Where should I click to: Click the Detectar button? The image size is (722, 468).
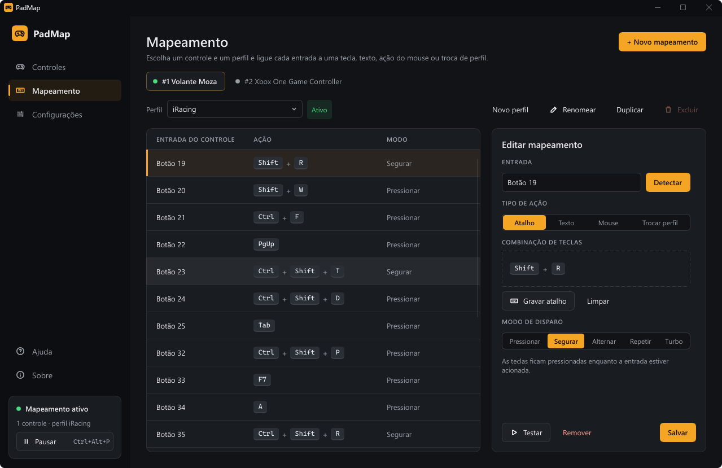pyautogui.click(x=668, y=182)
